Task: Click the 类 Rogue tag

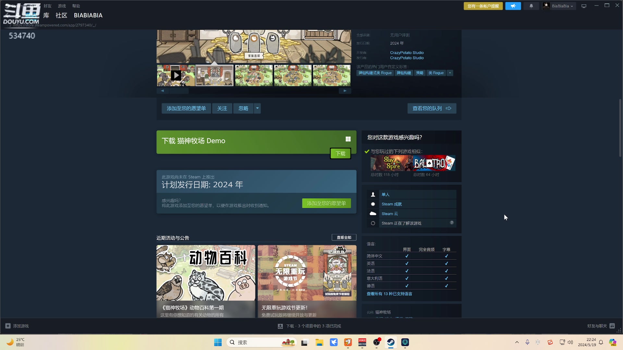Action: (436, 73)
